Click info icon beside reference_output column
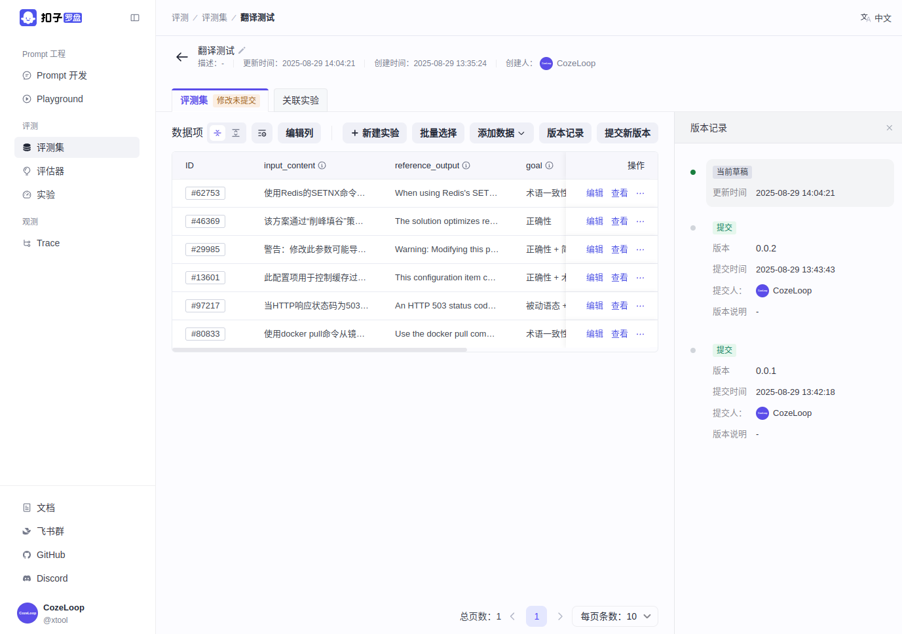 pos(466,166)
